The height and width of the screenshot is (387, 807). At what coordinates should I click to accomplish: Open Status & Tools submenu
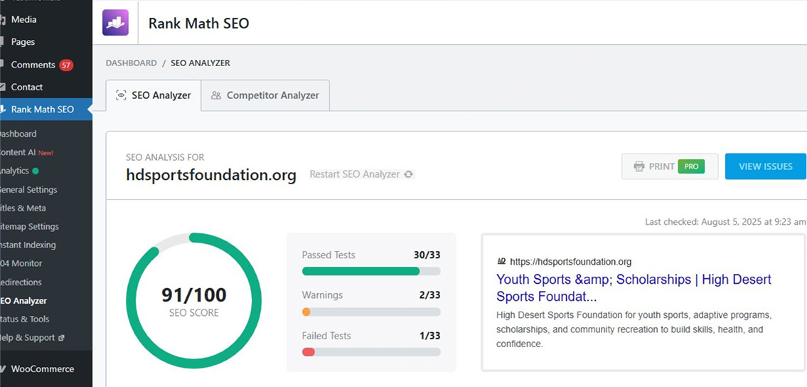[25, 319]
